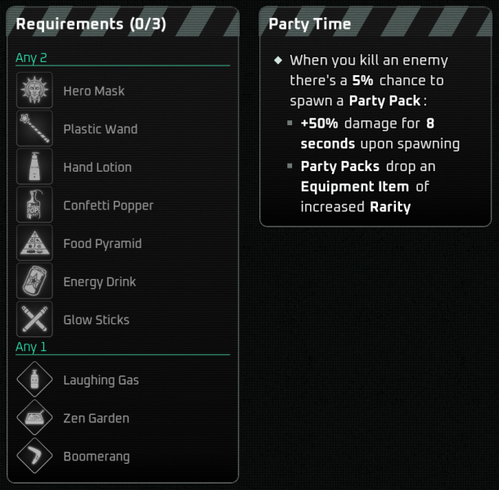Select the Plastic Wand icon
The image size is (499, 490).
tap(34, 129)
